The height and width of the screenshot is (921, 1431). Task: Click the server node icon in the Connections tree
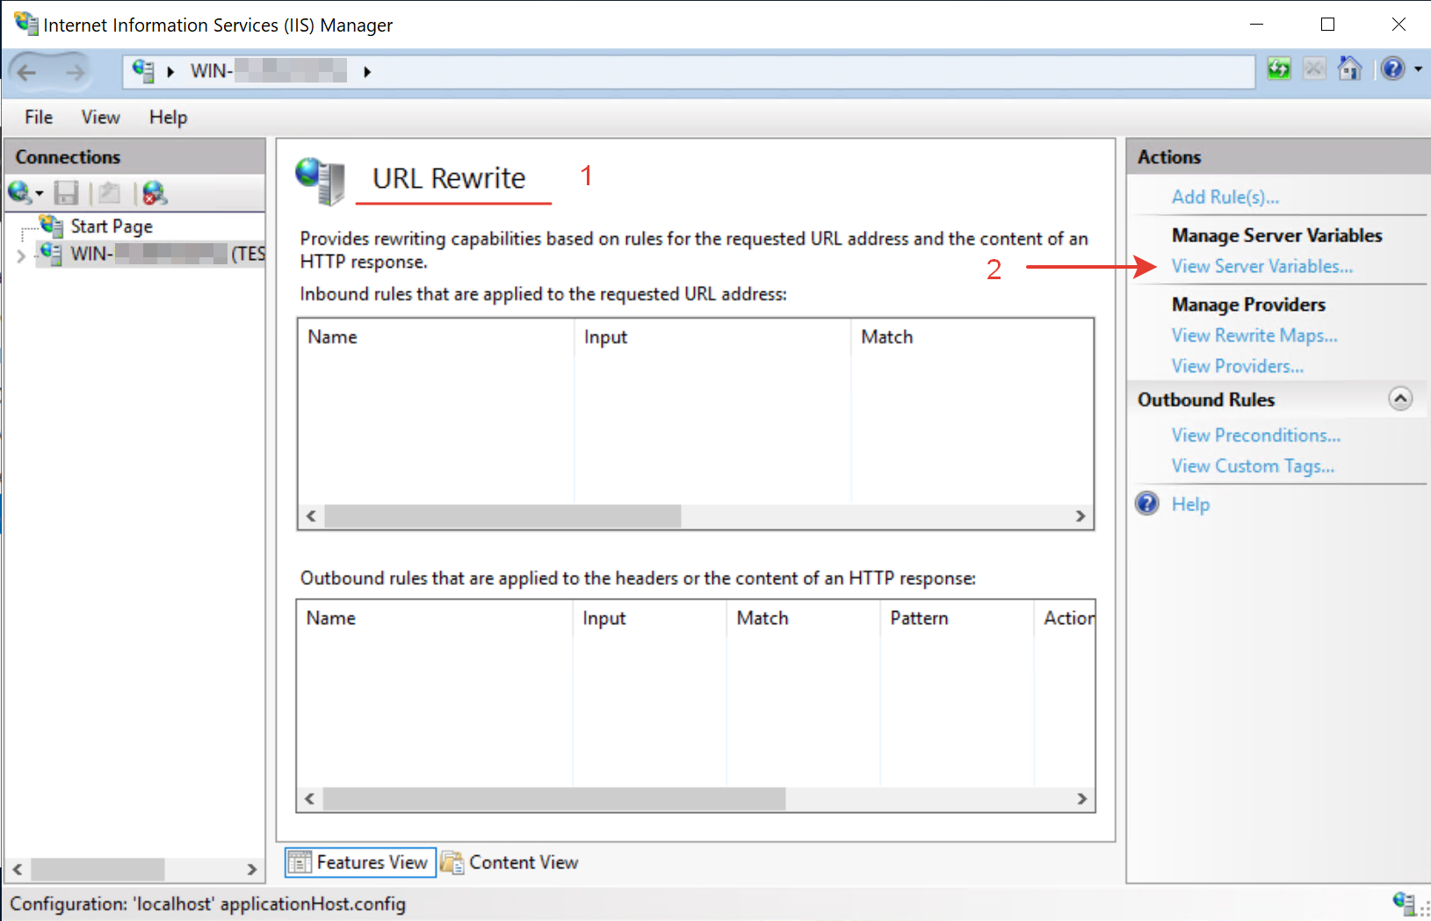(x=51, y=254)
